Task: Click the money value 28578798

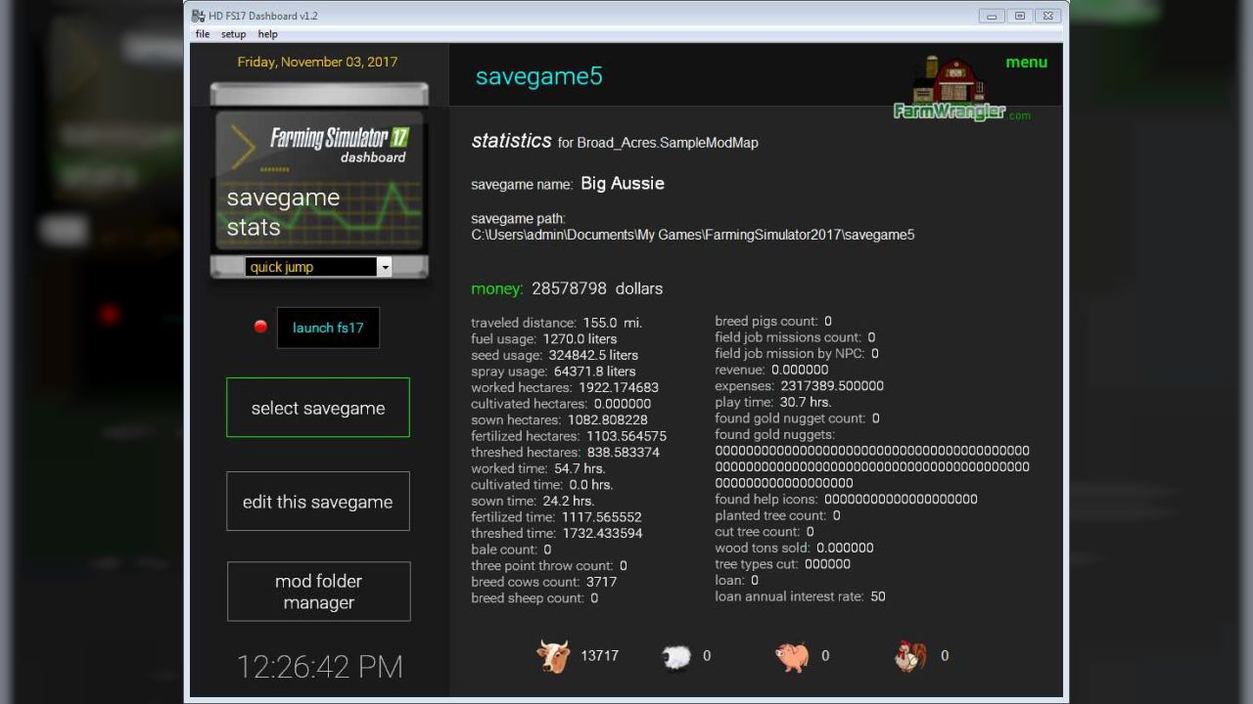Action: pos(570,288)
